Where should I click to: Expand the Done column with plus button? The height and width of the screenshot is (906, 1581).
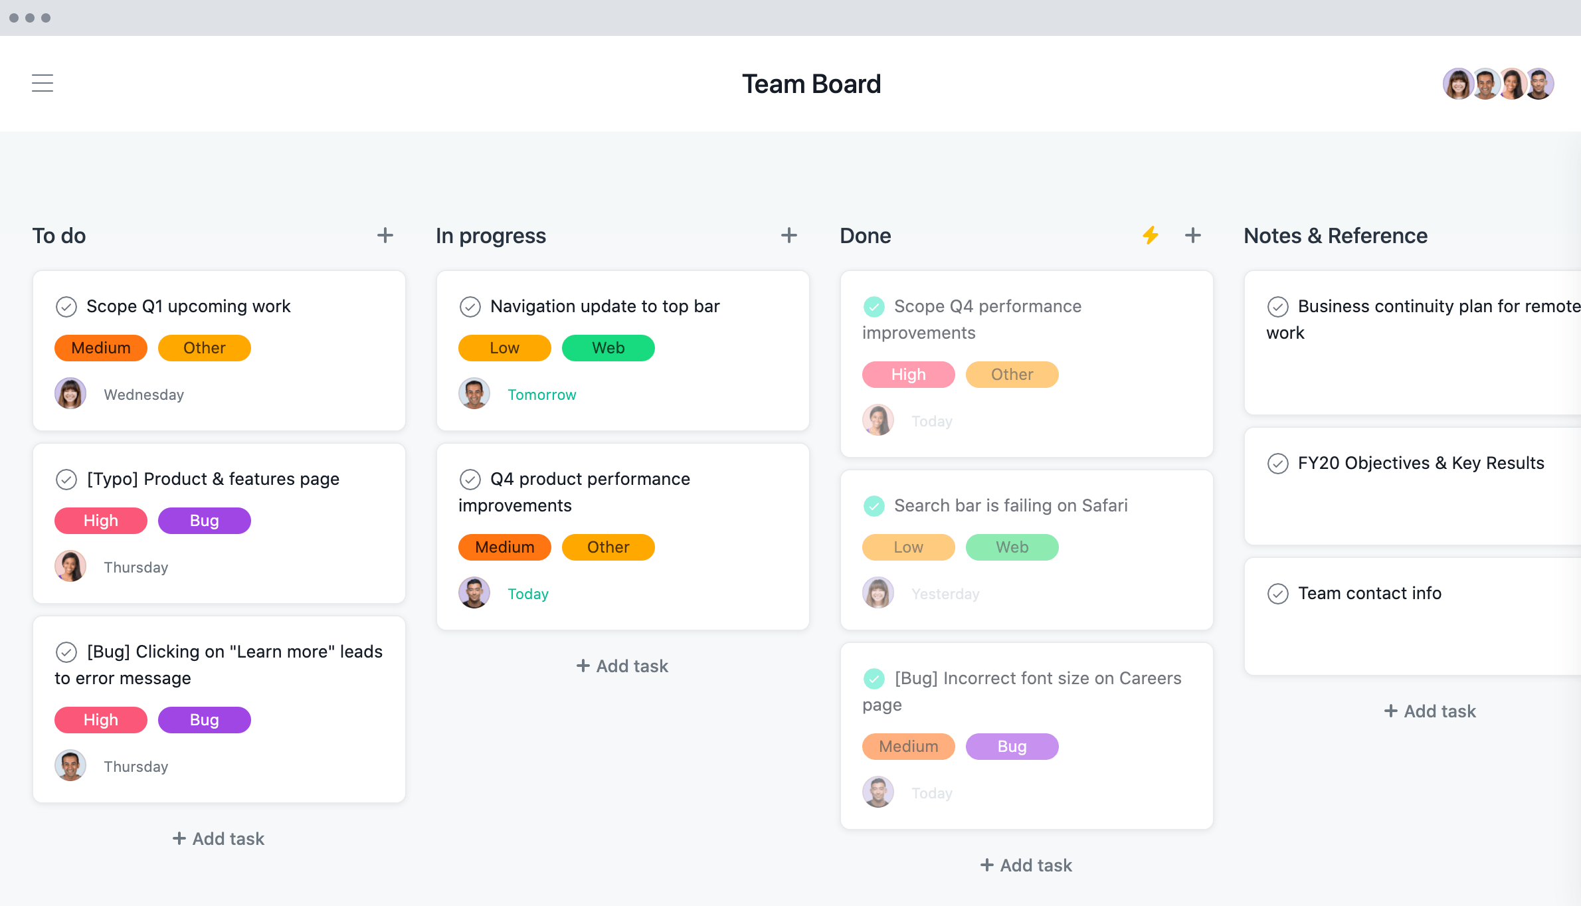(1191, 236)
